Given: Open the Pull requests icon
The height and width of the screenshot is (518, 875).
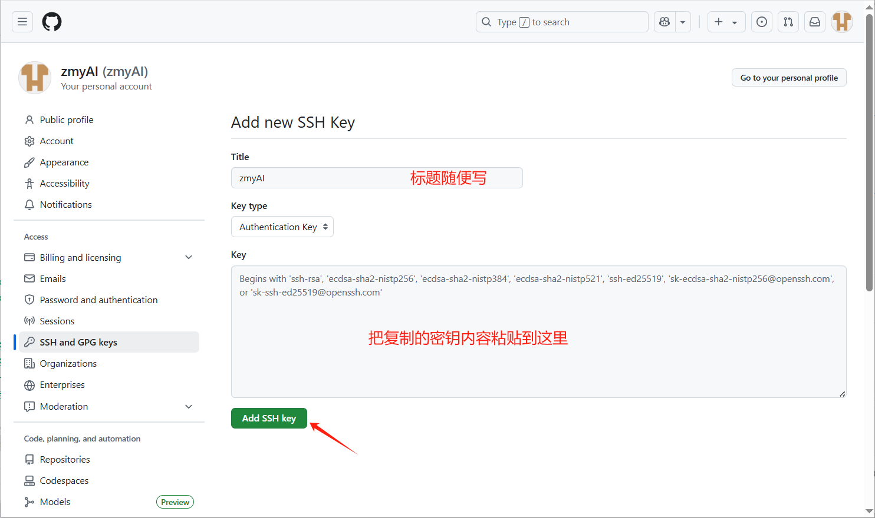Looking at the screenshot, I should coord(788,22).
